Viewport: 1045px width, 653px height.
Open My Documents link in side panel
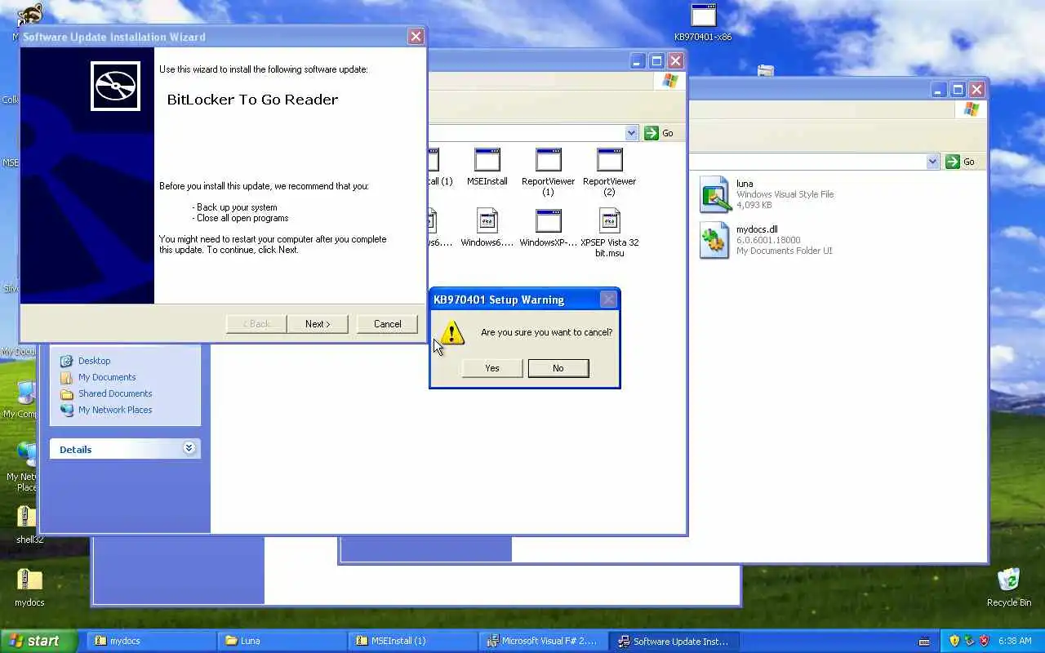pyautogui.click(x=107, y=377)
